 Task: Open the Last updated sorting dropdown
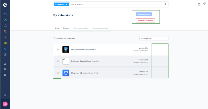tap(154, 38)
